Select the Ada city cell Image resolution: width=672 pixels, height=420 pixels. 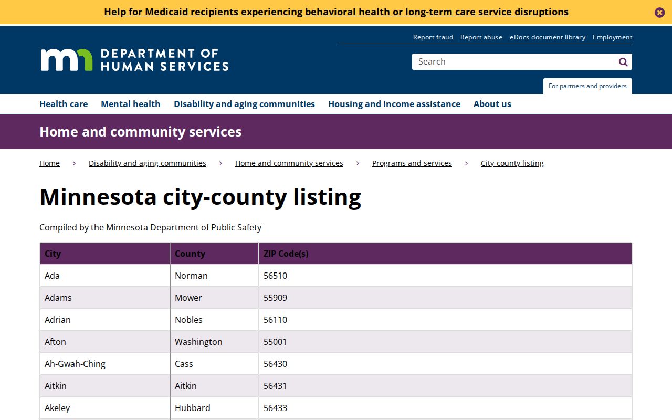coord(105,276)
